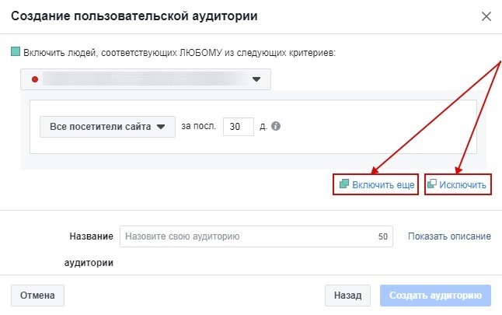The image size is (502, 315).
Task: Open the pixel source dropdown with red dot
Action: pos(145,79)
